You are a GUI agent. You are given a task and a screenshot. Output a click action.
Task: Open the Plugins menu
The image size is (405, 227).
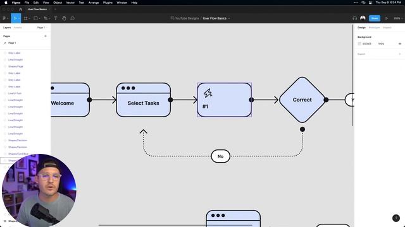[x=108, y=3]
